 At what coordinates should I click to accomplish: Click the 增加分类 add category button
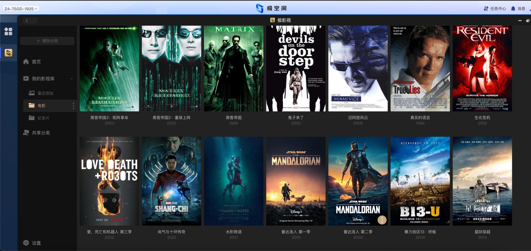47,41
